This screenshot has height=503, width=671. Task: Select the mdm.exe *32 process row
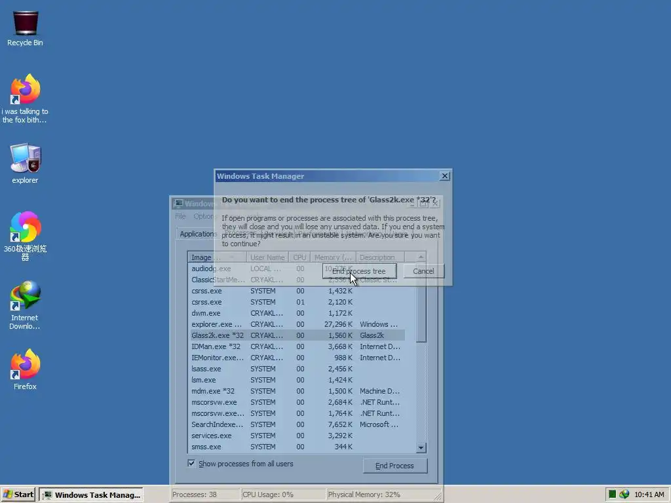tap(297, 391)
